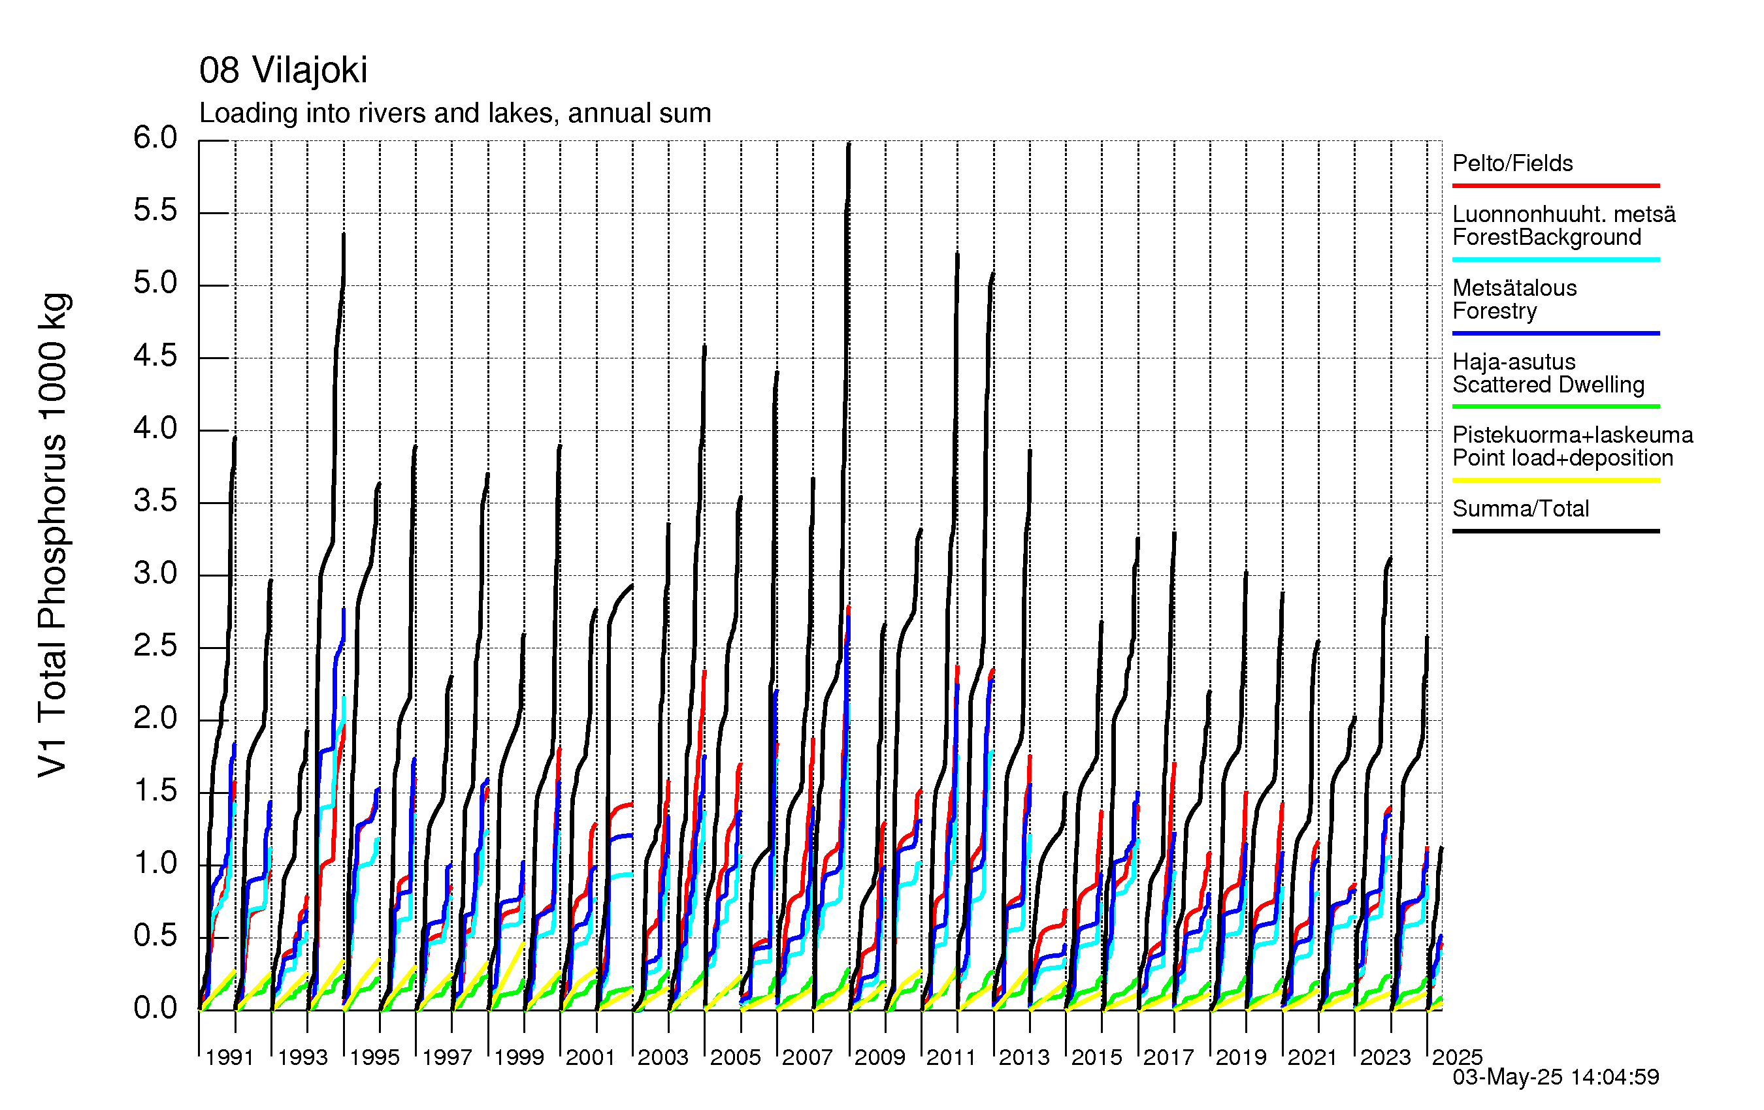
Task: Click the y-axis value 3.5
Action: pos(155,501)
